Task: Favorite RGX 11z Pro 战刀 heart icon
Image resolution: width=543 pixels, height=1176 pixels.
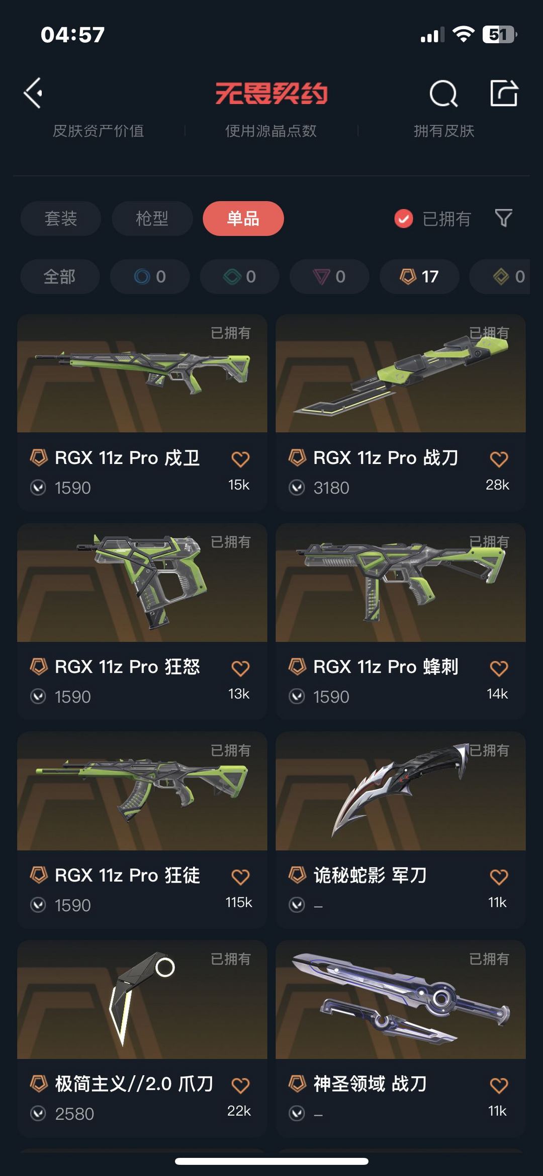Action: coord(499,459)
